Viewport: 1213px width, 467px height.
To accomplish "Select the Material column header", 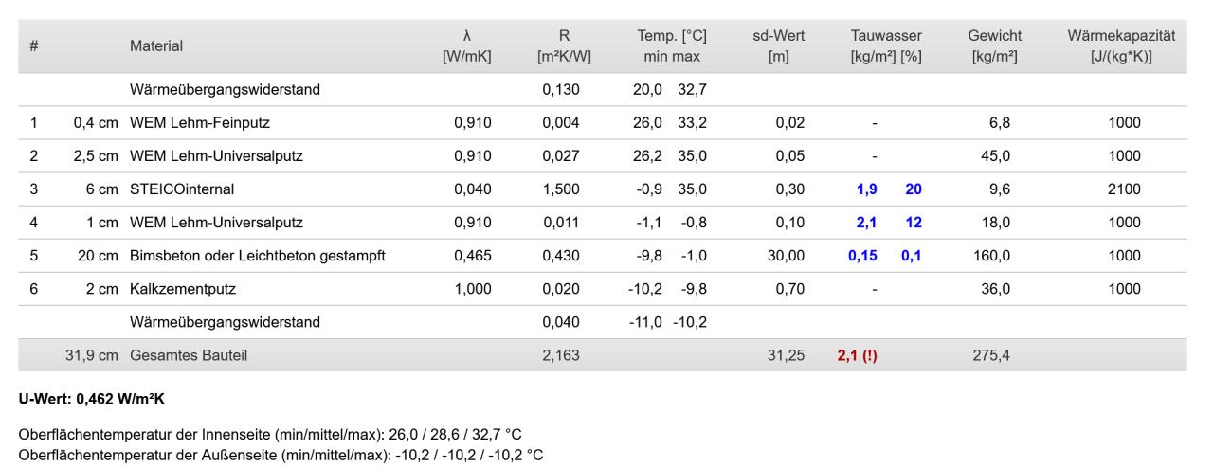I will (x=156, y=45).
